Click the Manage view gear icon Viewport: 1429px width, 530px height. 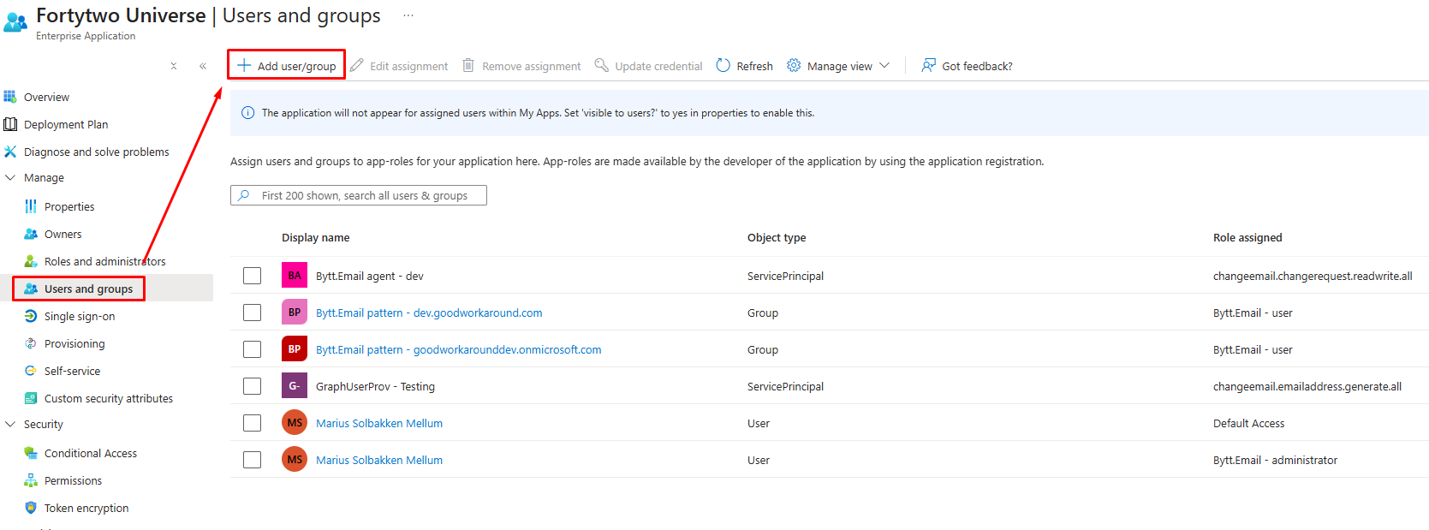(794, 66)
